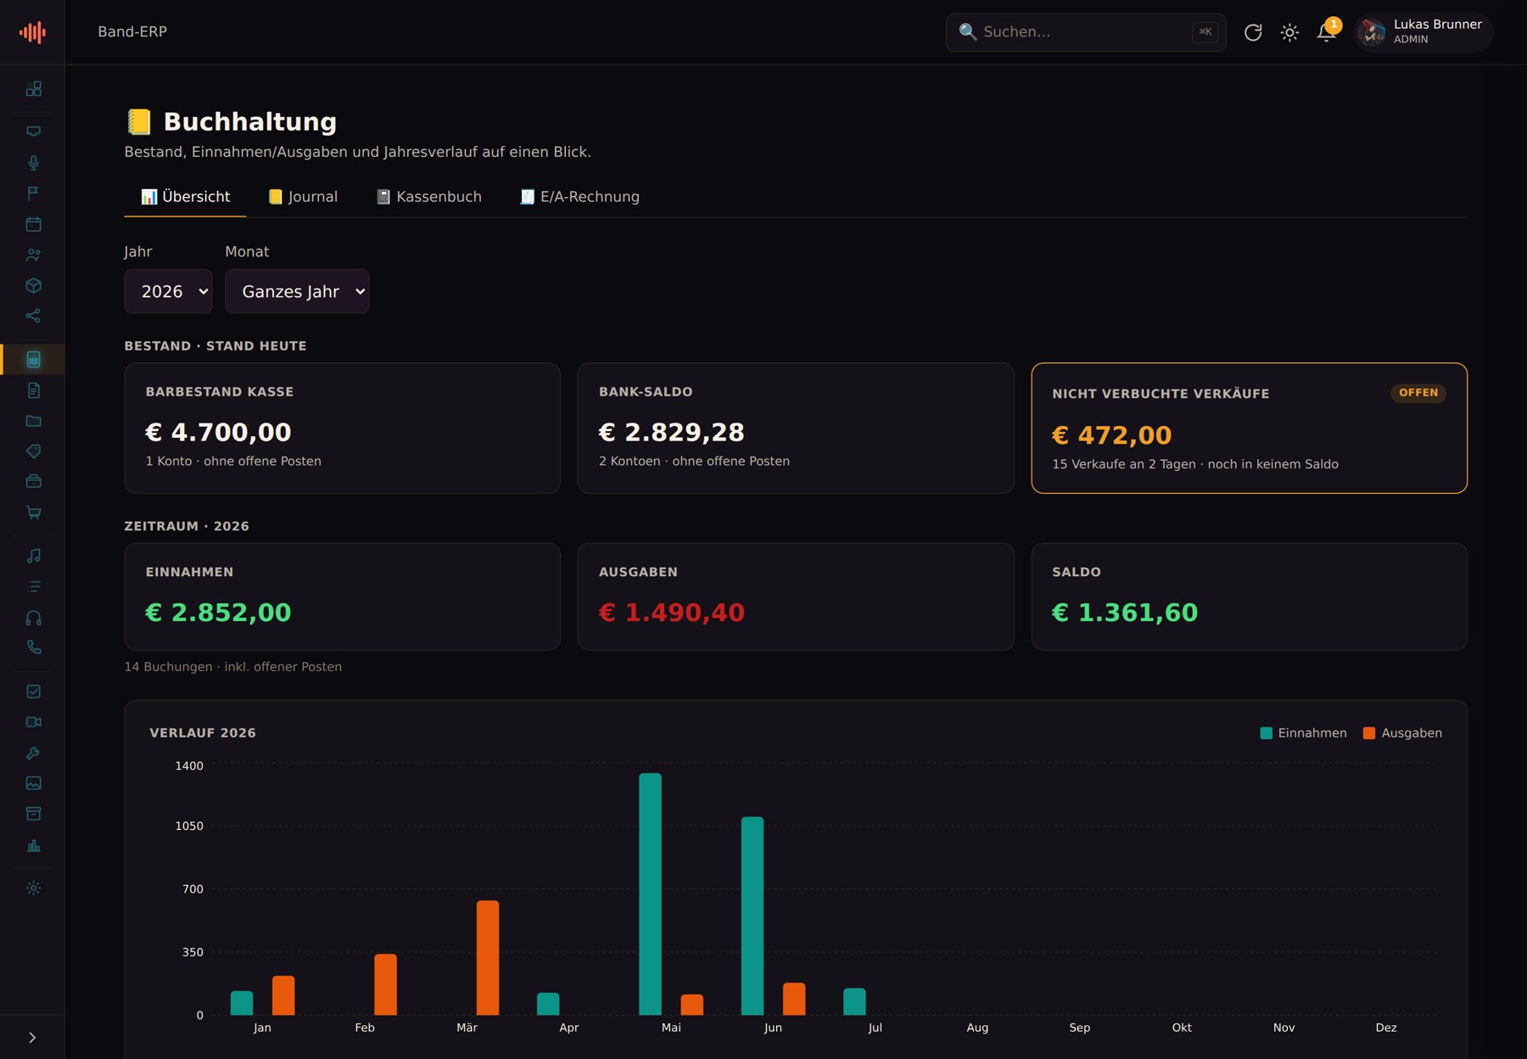Open the headphones icon in sidebar
1527x1059 pixels.
[33, 618]
